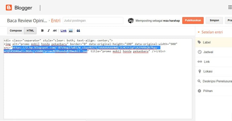The height and width of the screenshot is (121, 232).
Task: Click the Lokasi map pin icon
Action: [x=200, y=72]
